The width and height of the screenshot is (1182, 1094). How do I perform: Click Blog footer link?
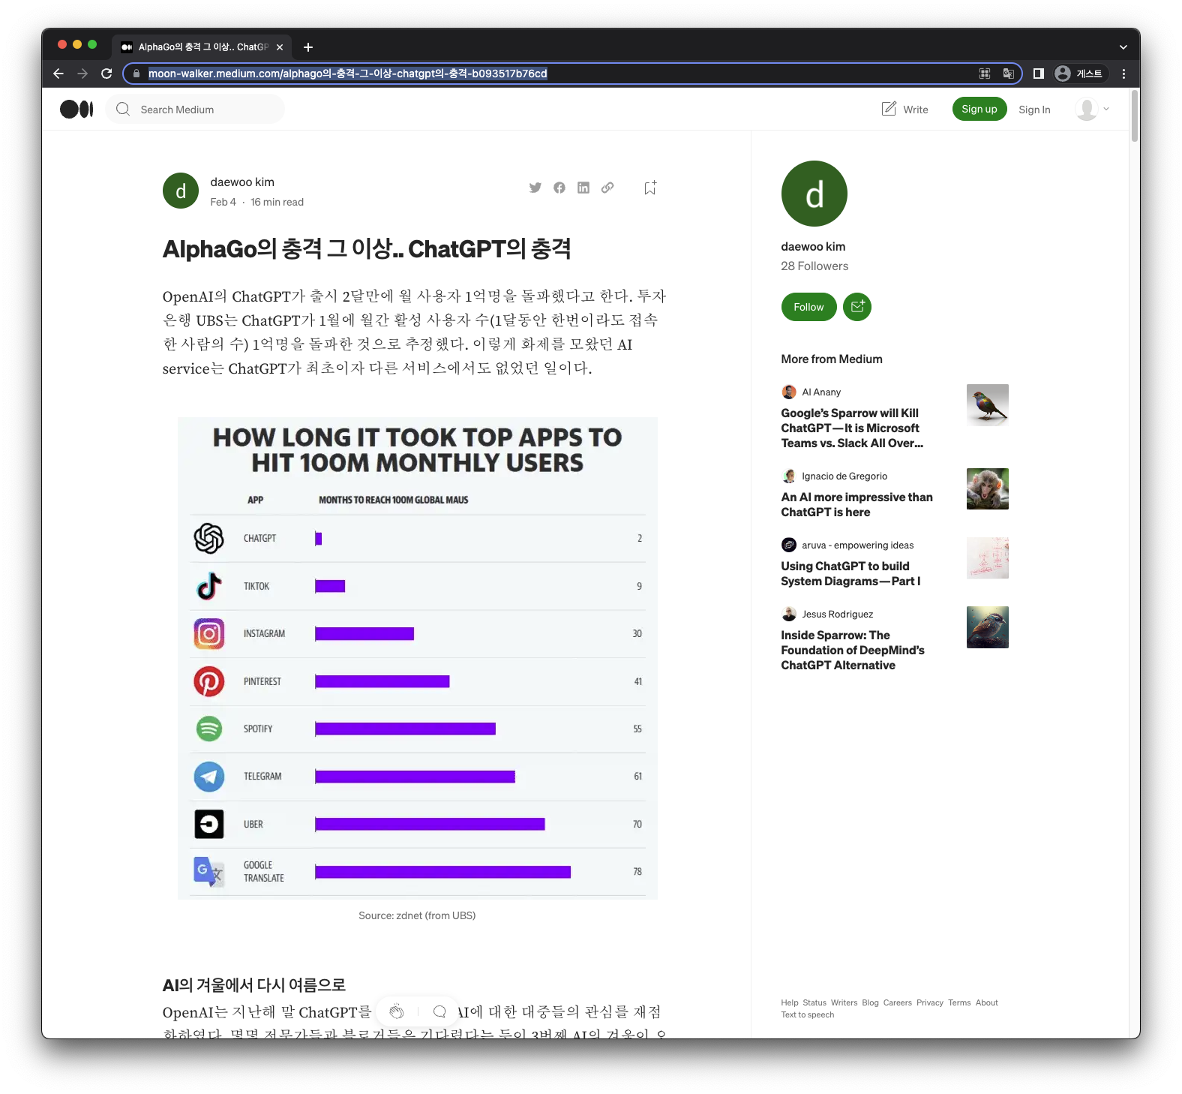[870, 1002]
